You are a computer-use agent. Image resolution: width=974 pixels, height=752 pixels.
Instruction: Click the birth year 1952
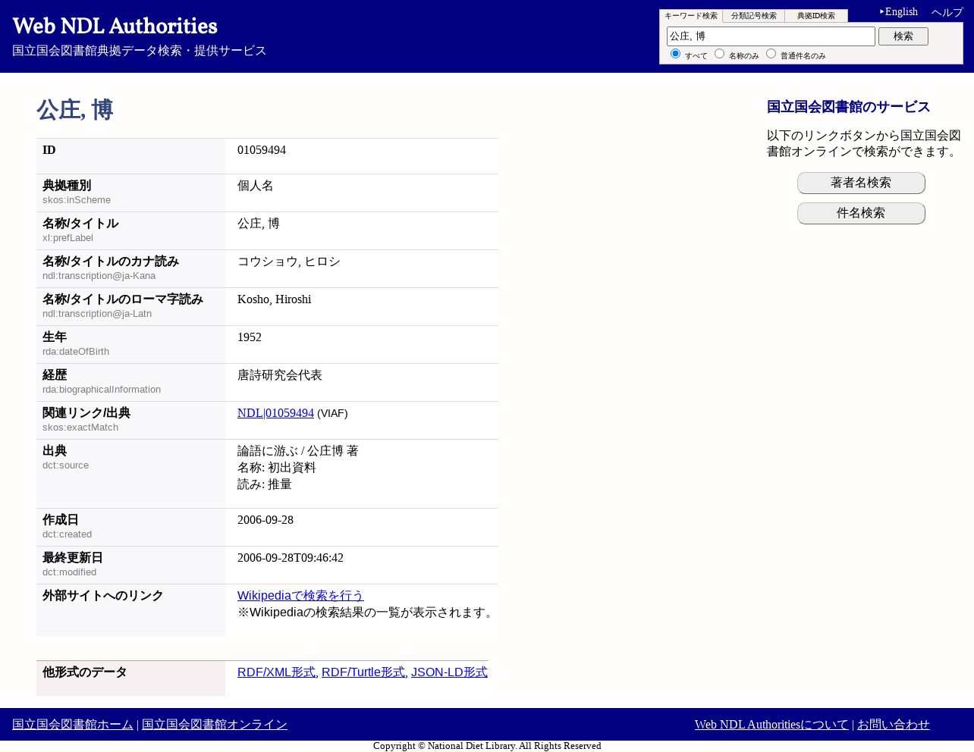click(250, 337)
